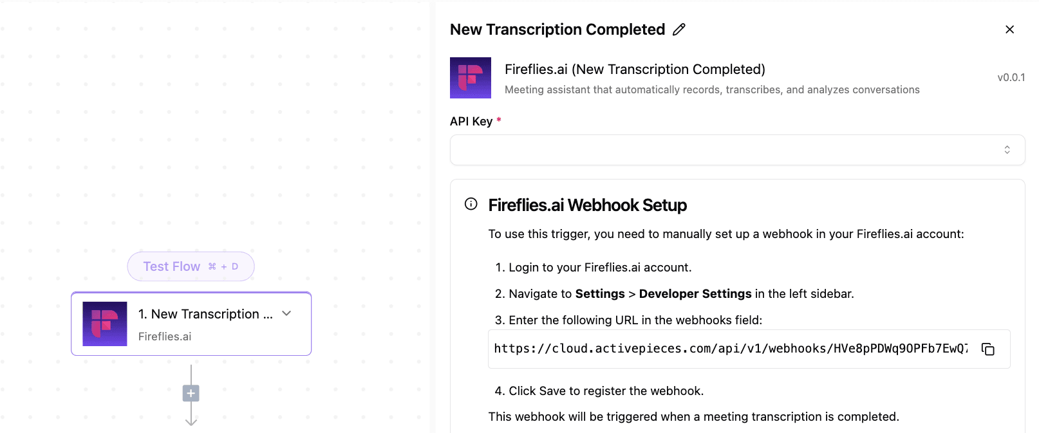Viewport: 1039px width, 433px height.
Task: Click the info icon beside Webhook Setup
Action: 471,204
